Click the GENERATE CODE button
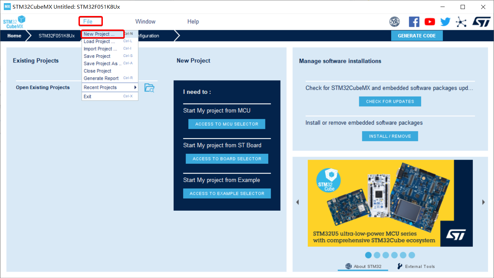This screenshot has width=494, height=278. coord(417,36)
